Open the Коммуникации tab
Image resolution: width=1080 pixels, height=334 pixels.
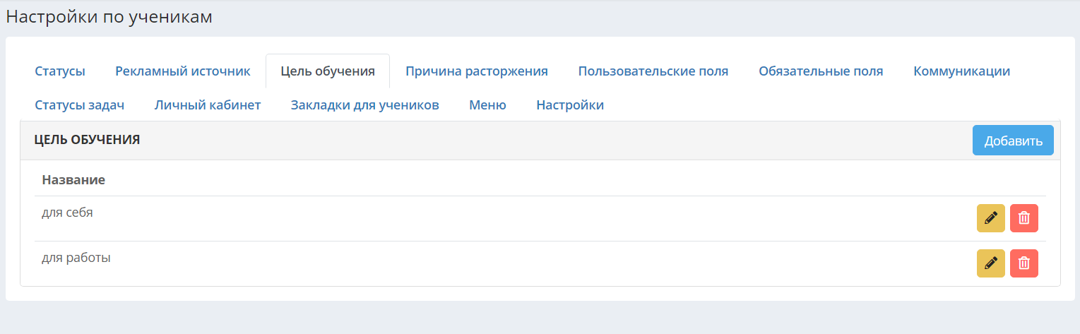[x=961, y=71]
